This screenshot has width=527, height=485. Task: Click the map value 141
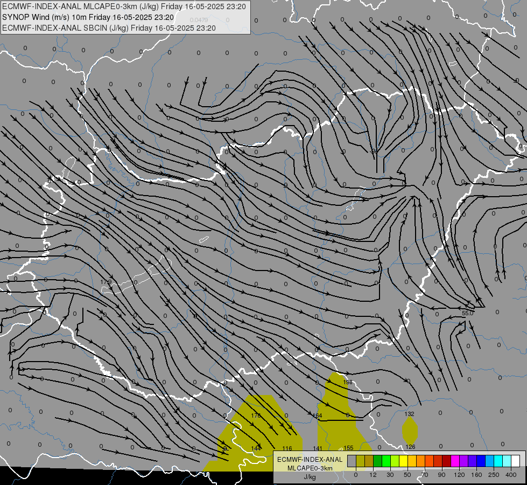click(318, 448)
